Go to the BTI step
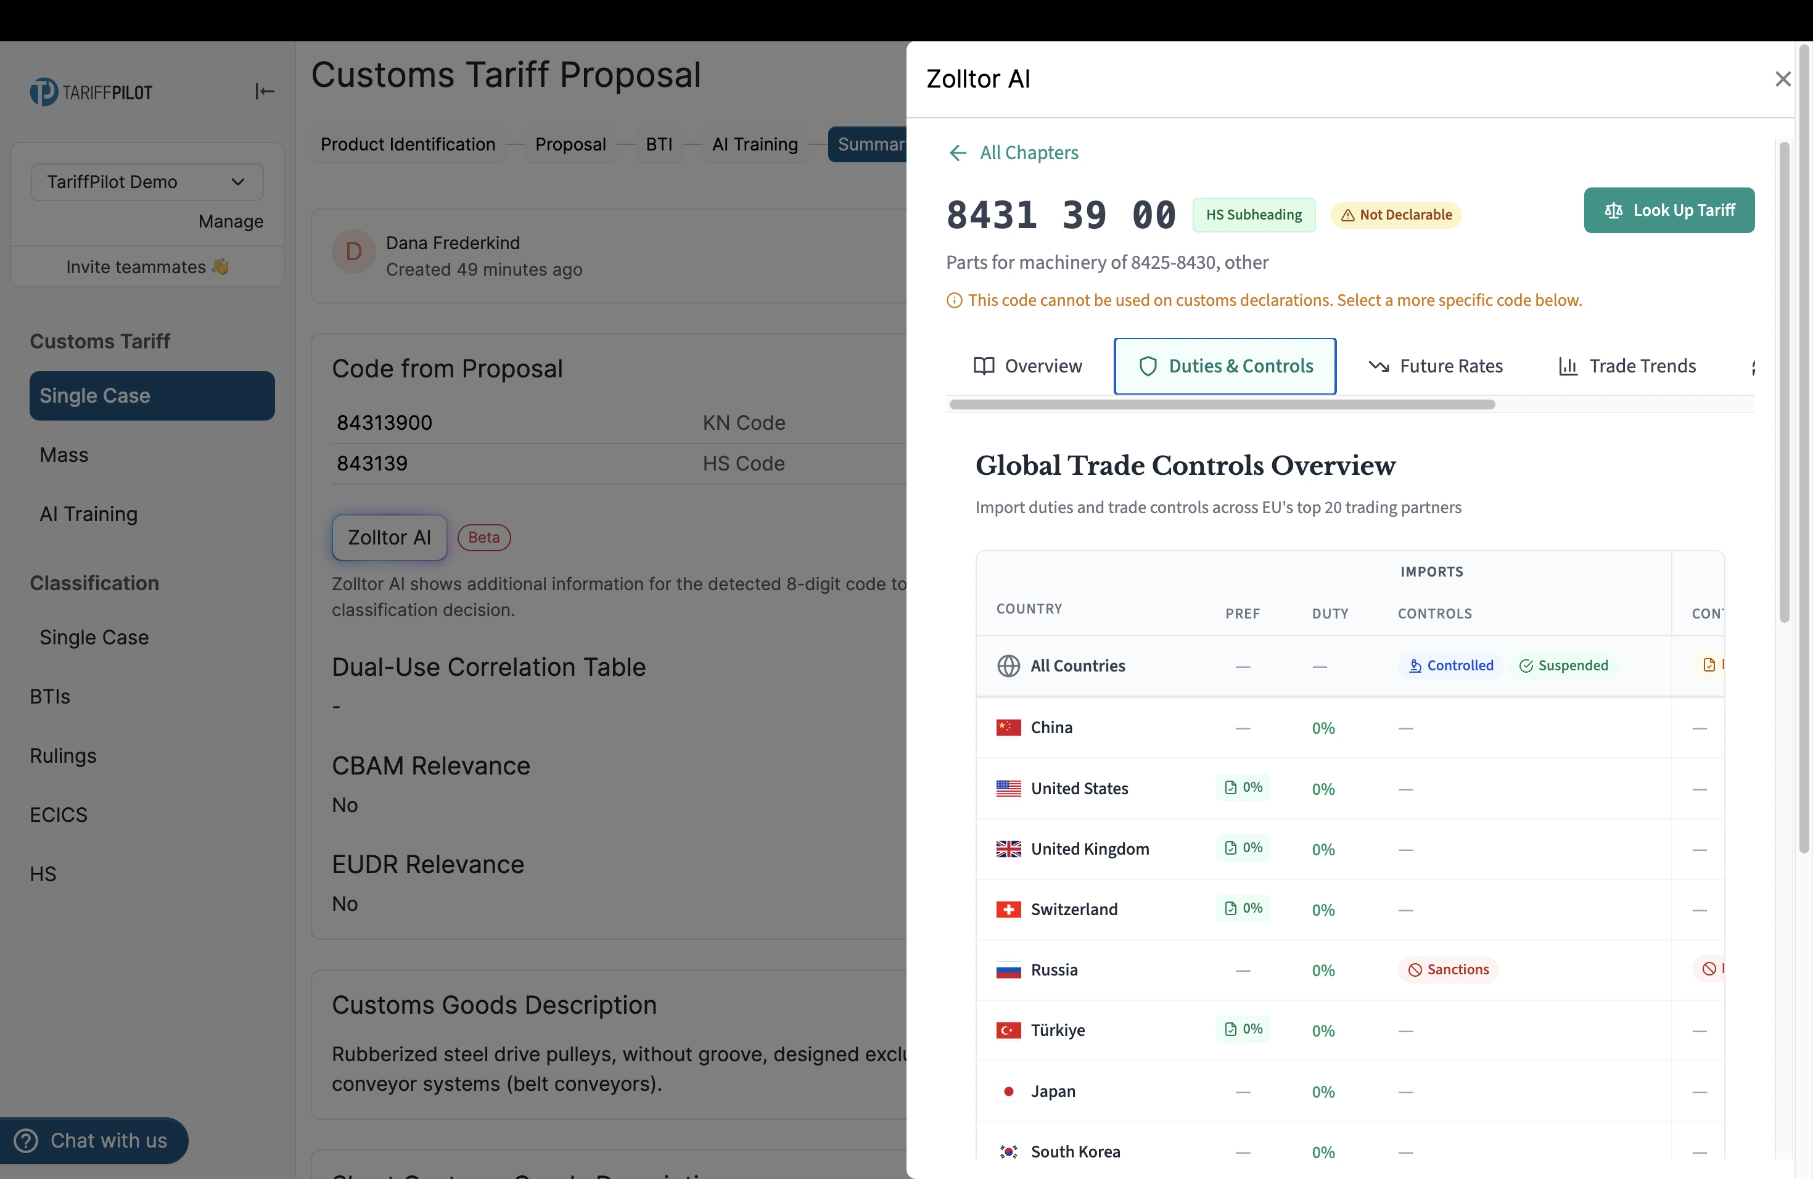Screen dimensions: 1813x1179 coord(659,144)
